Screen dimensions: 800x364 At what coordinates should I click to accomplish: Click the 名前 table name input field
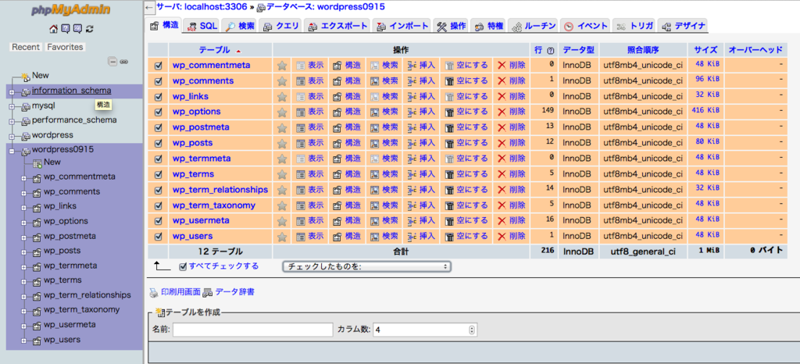[252, 330]
